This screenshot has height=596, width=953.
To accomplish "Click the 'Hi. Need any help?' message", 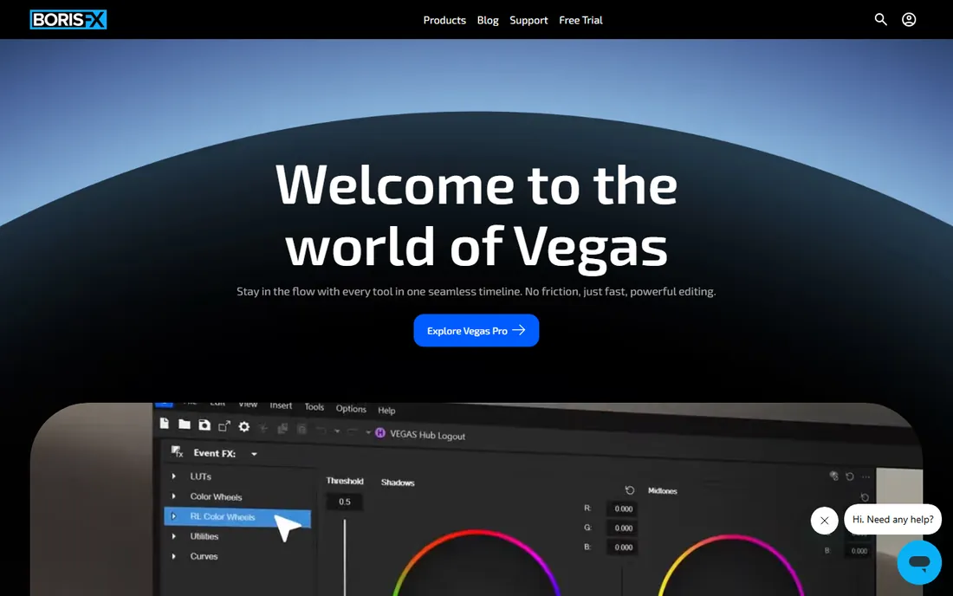I will point(892,520).
